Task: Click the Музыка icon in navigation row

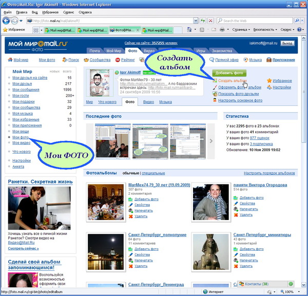Action: (246, 60)
